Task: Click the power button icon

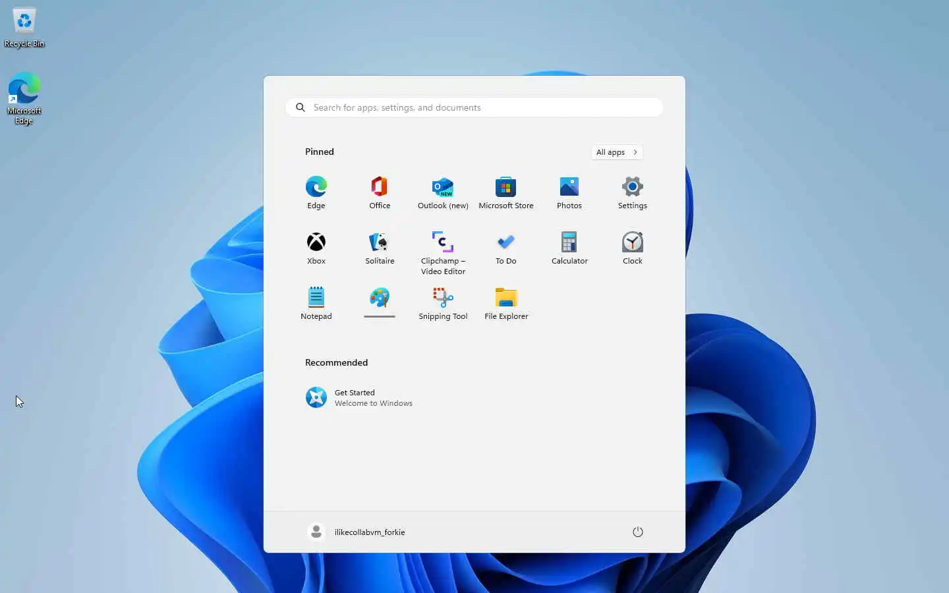Action: tap(638, 532)
